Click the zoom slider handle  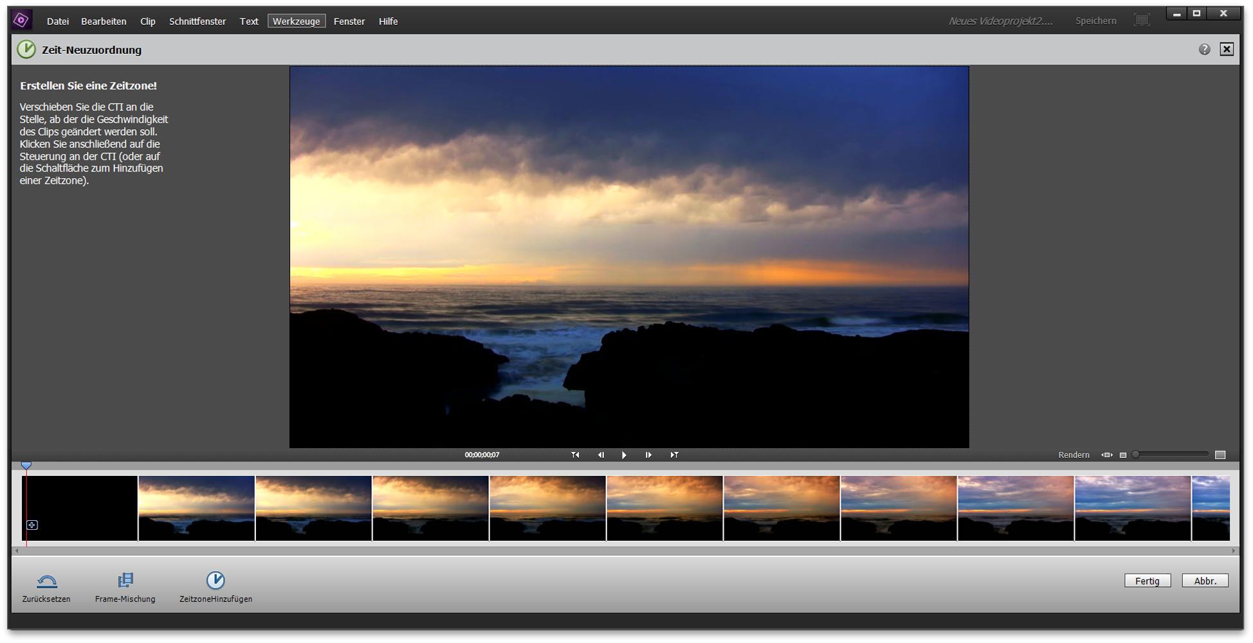1136,455
